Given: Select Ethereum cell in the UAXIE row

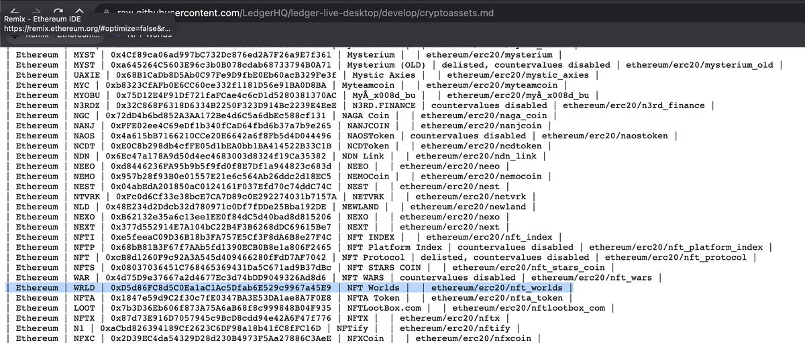Looking at the screenshot, I should (x=36, y=75).
